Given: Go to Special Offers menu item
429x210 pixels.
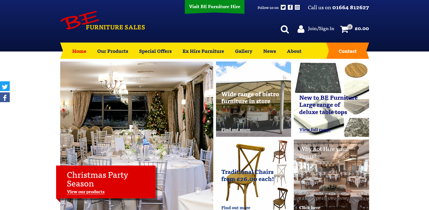Looking at the screenshot, I should pos(155,51).
